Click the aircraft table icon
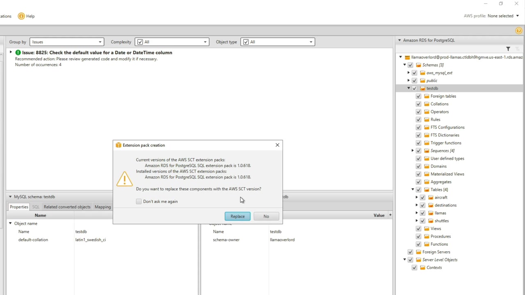525x295 pixels. click(431, 197)
